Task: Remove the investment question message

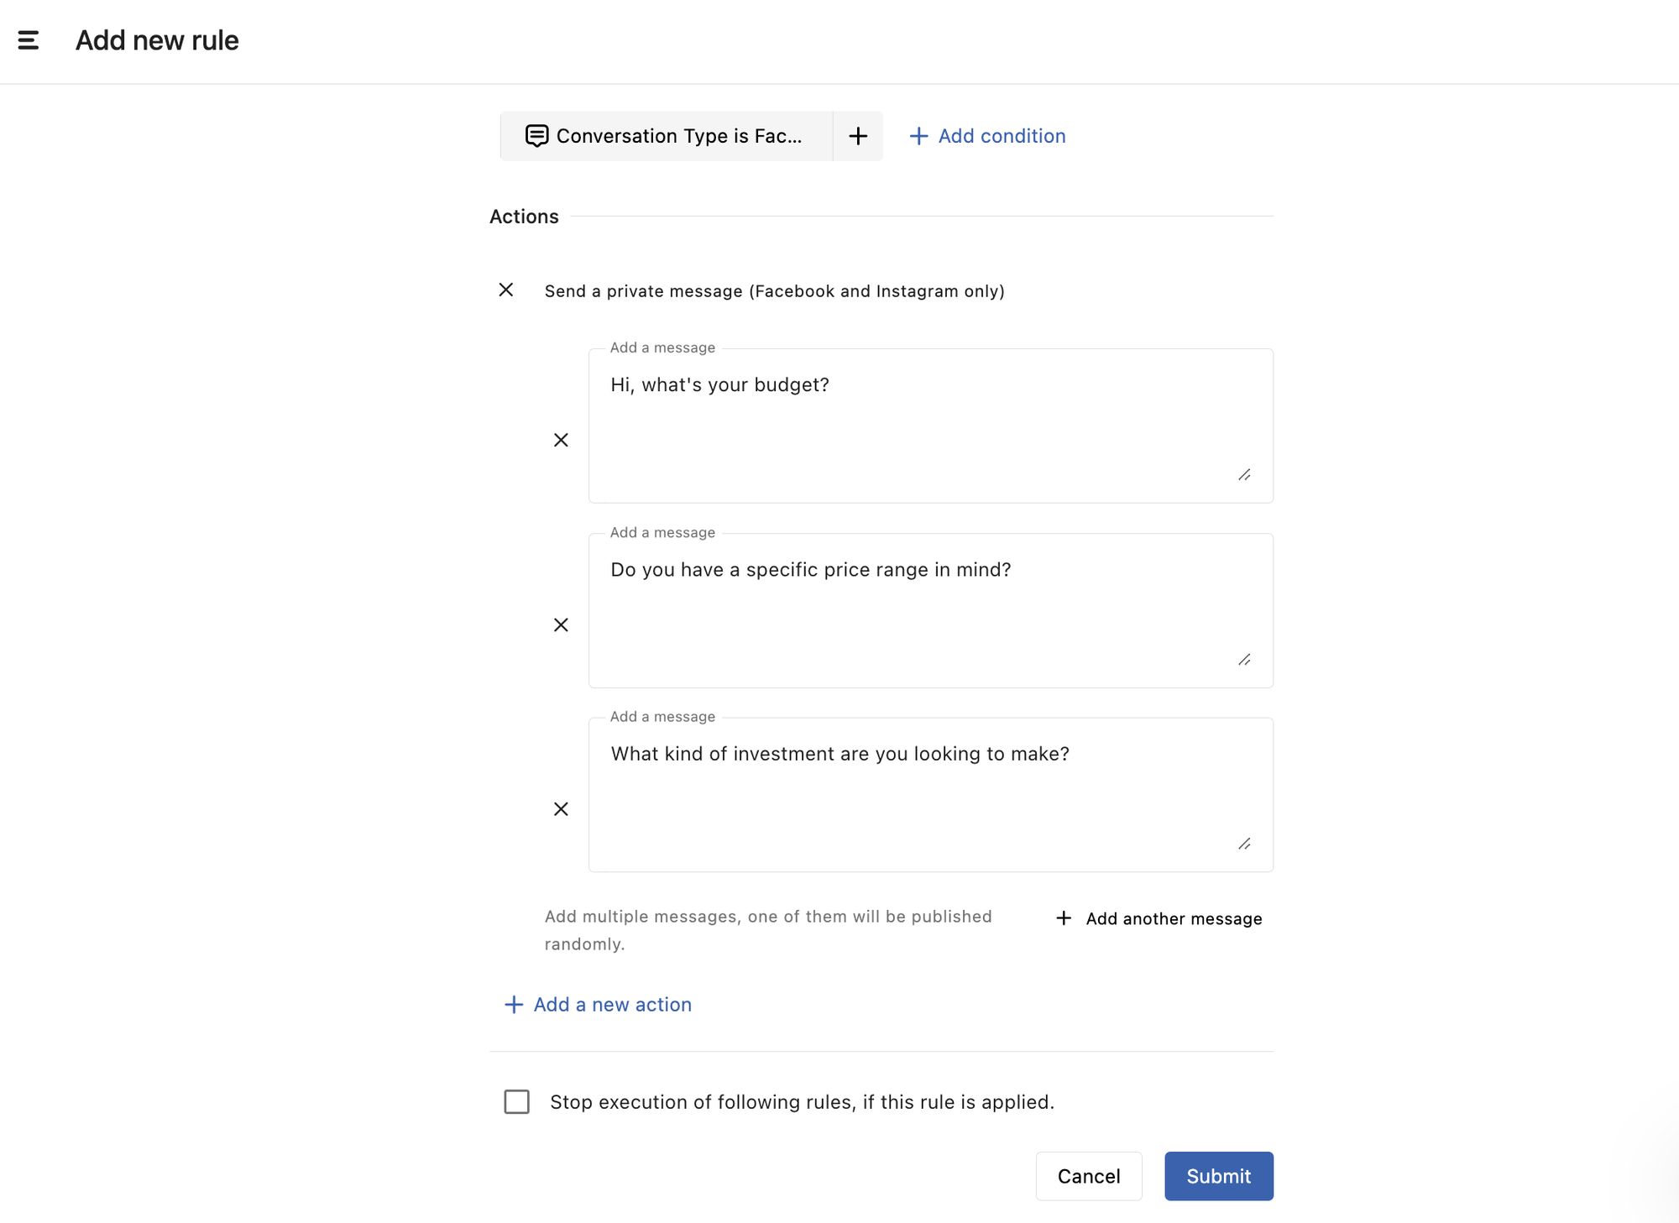Action: pyautogui.click(x=561, y=808)
